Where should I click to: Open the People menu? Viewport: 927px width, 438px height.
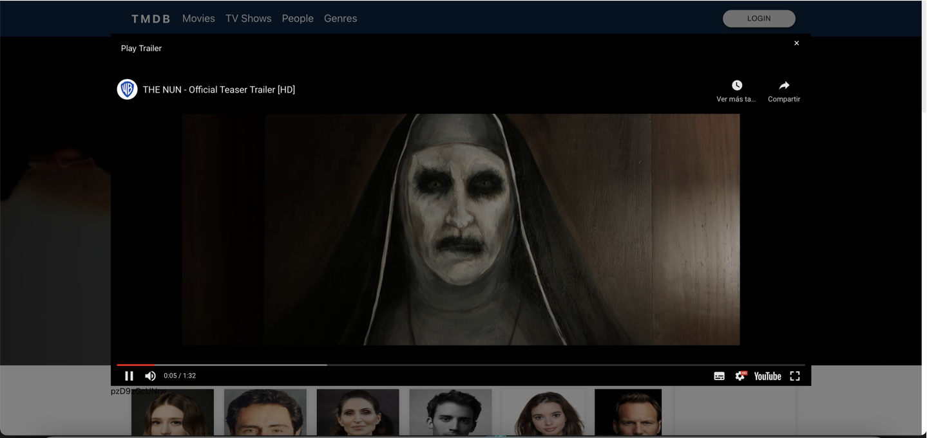[298, 19]
